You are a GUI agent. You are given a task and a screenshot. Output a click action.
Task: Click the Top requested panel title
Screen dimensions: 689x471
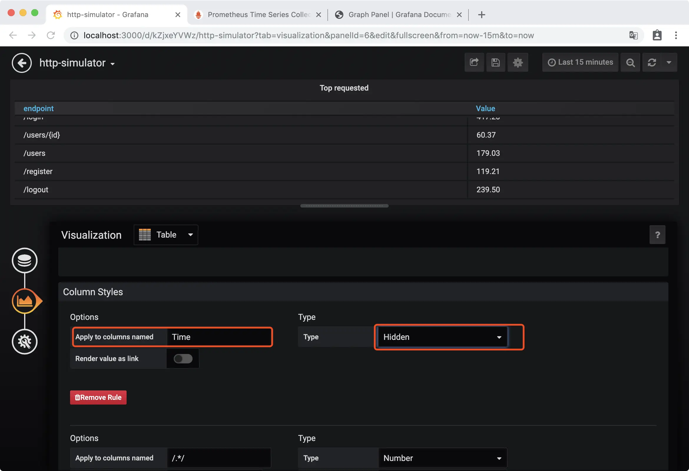(344, 88)
